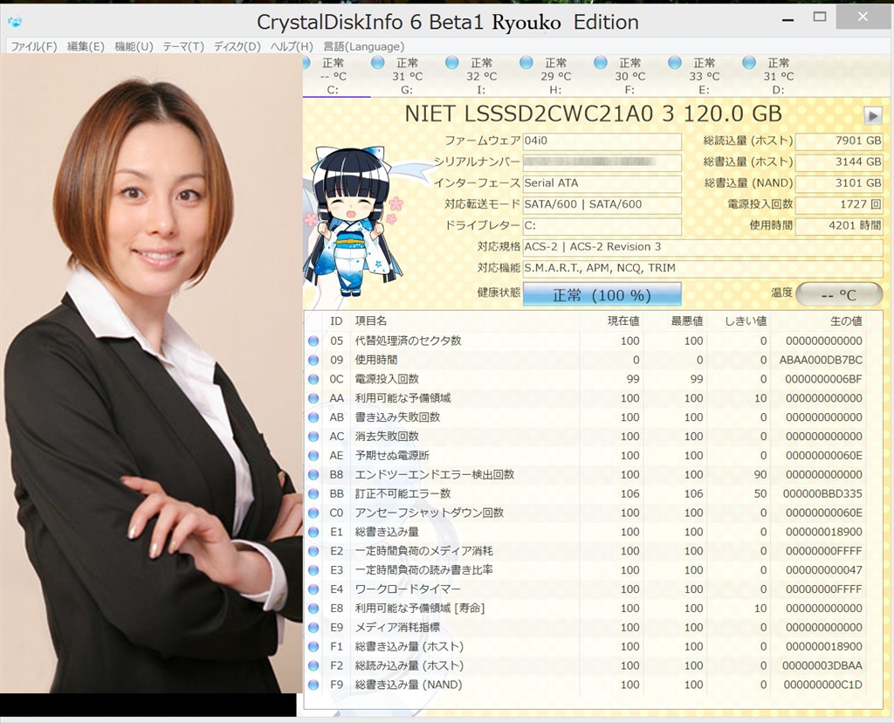Viewport: 894px width, 723px height.
Task: Click status dot for attribute B8
Action: pos(313,475)
